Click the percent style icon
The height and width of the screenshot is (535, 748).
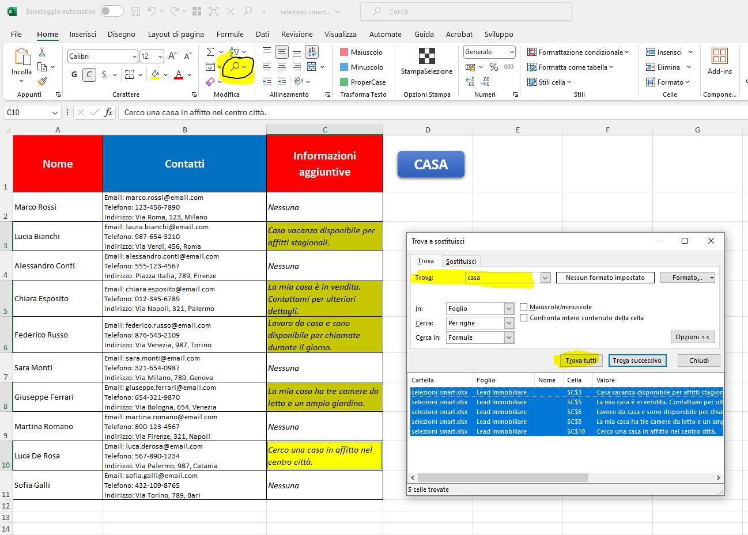coord(493,67)
